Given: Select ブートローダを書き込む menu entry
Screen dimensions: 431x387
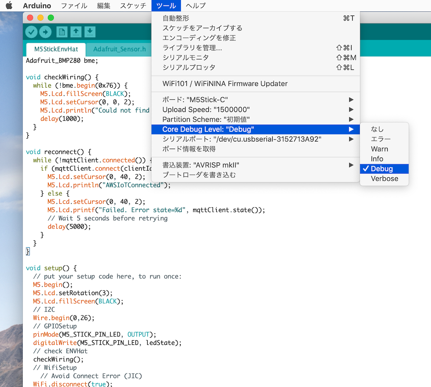Looking at the screenshot, I should pyautogui.click(x=255, y=175).
